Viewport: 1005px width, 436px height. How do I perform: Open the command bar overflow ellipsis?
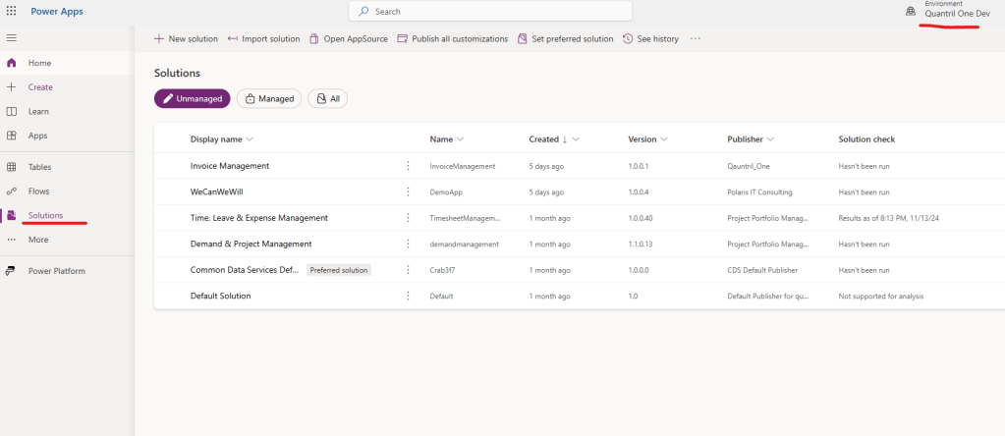tap(696, 39)
